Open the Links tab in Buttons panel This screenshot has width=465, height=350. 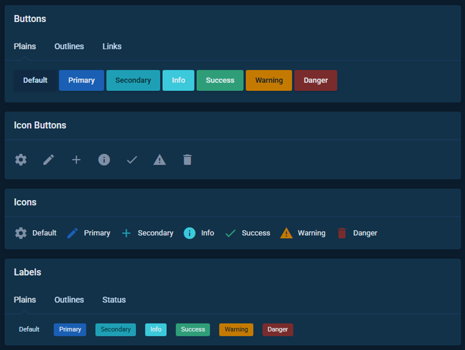tap(112, 46)
